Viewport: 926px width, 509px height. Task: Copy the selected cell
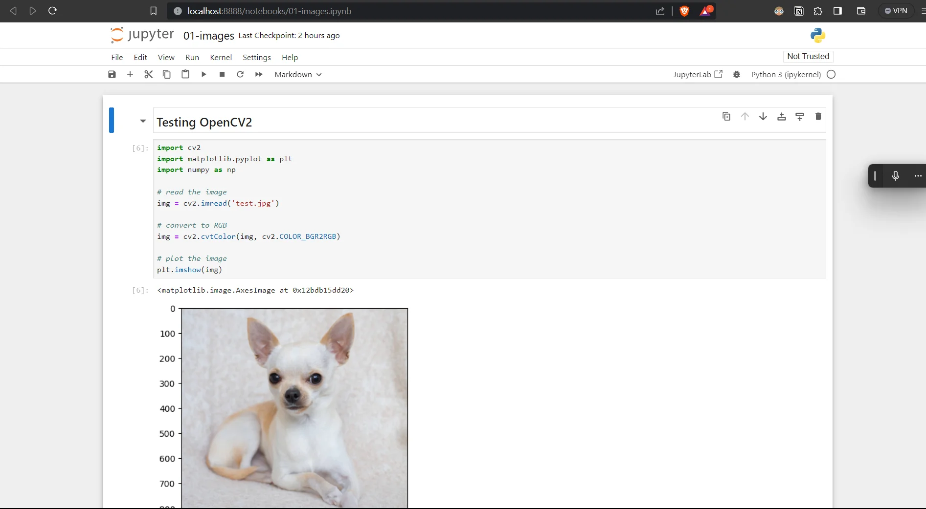coord(167,74)
